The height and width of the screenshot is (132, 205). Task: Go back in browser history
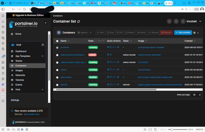[x=13, y=9]
